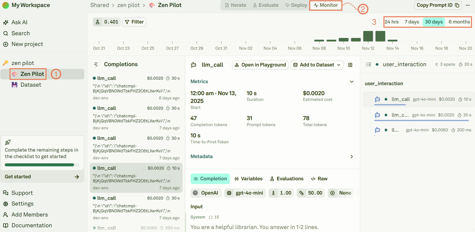Select the highlighted 10 s llm_call completion

click(x=136, y=178)
